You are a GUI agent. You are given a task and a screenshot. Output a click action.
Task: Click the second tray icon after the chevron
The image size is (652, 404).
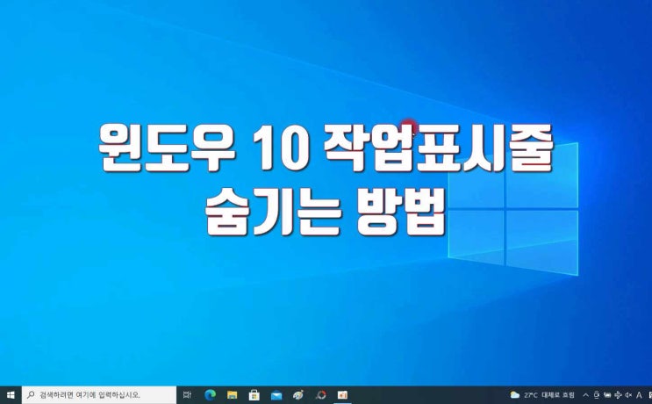[x=607, y=395]
